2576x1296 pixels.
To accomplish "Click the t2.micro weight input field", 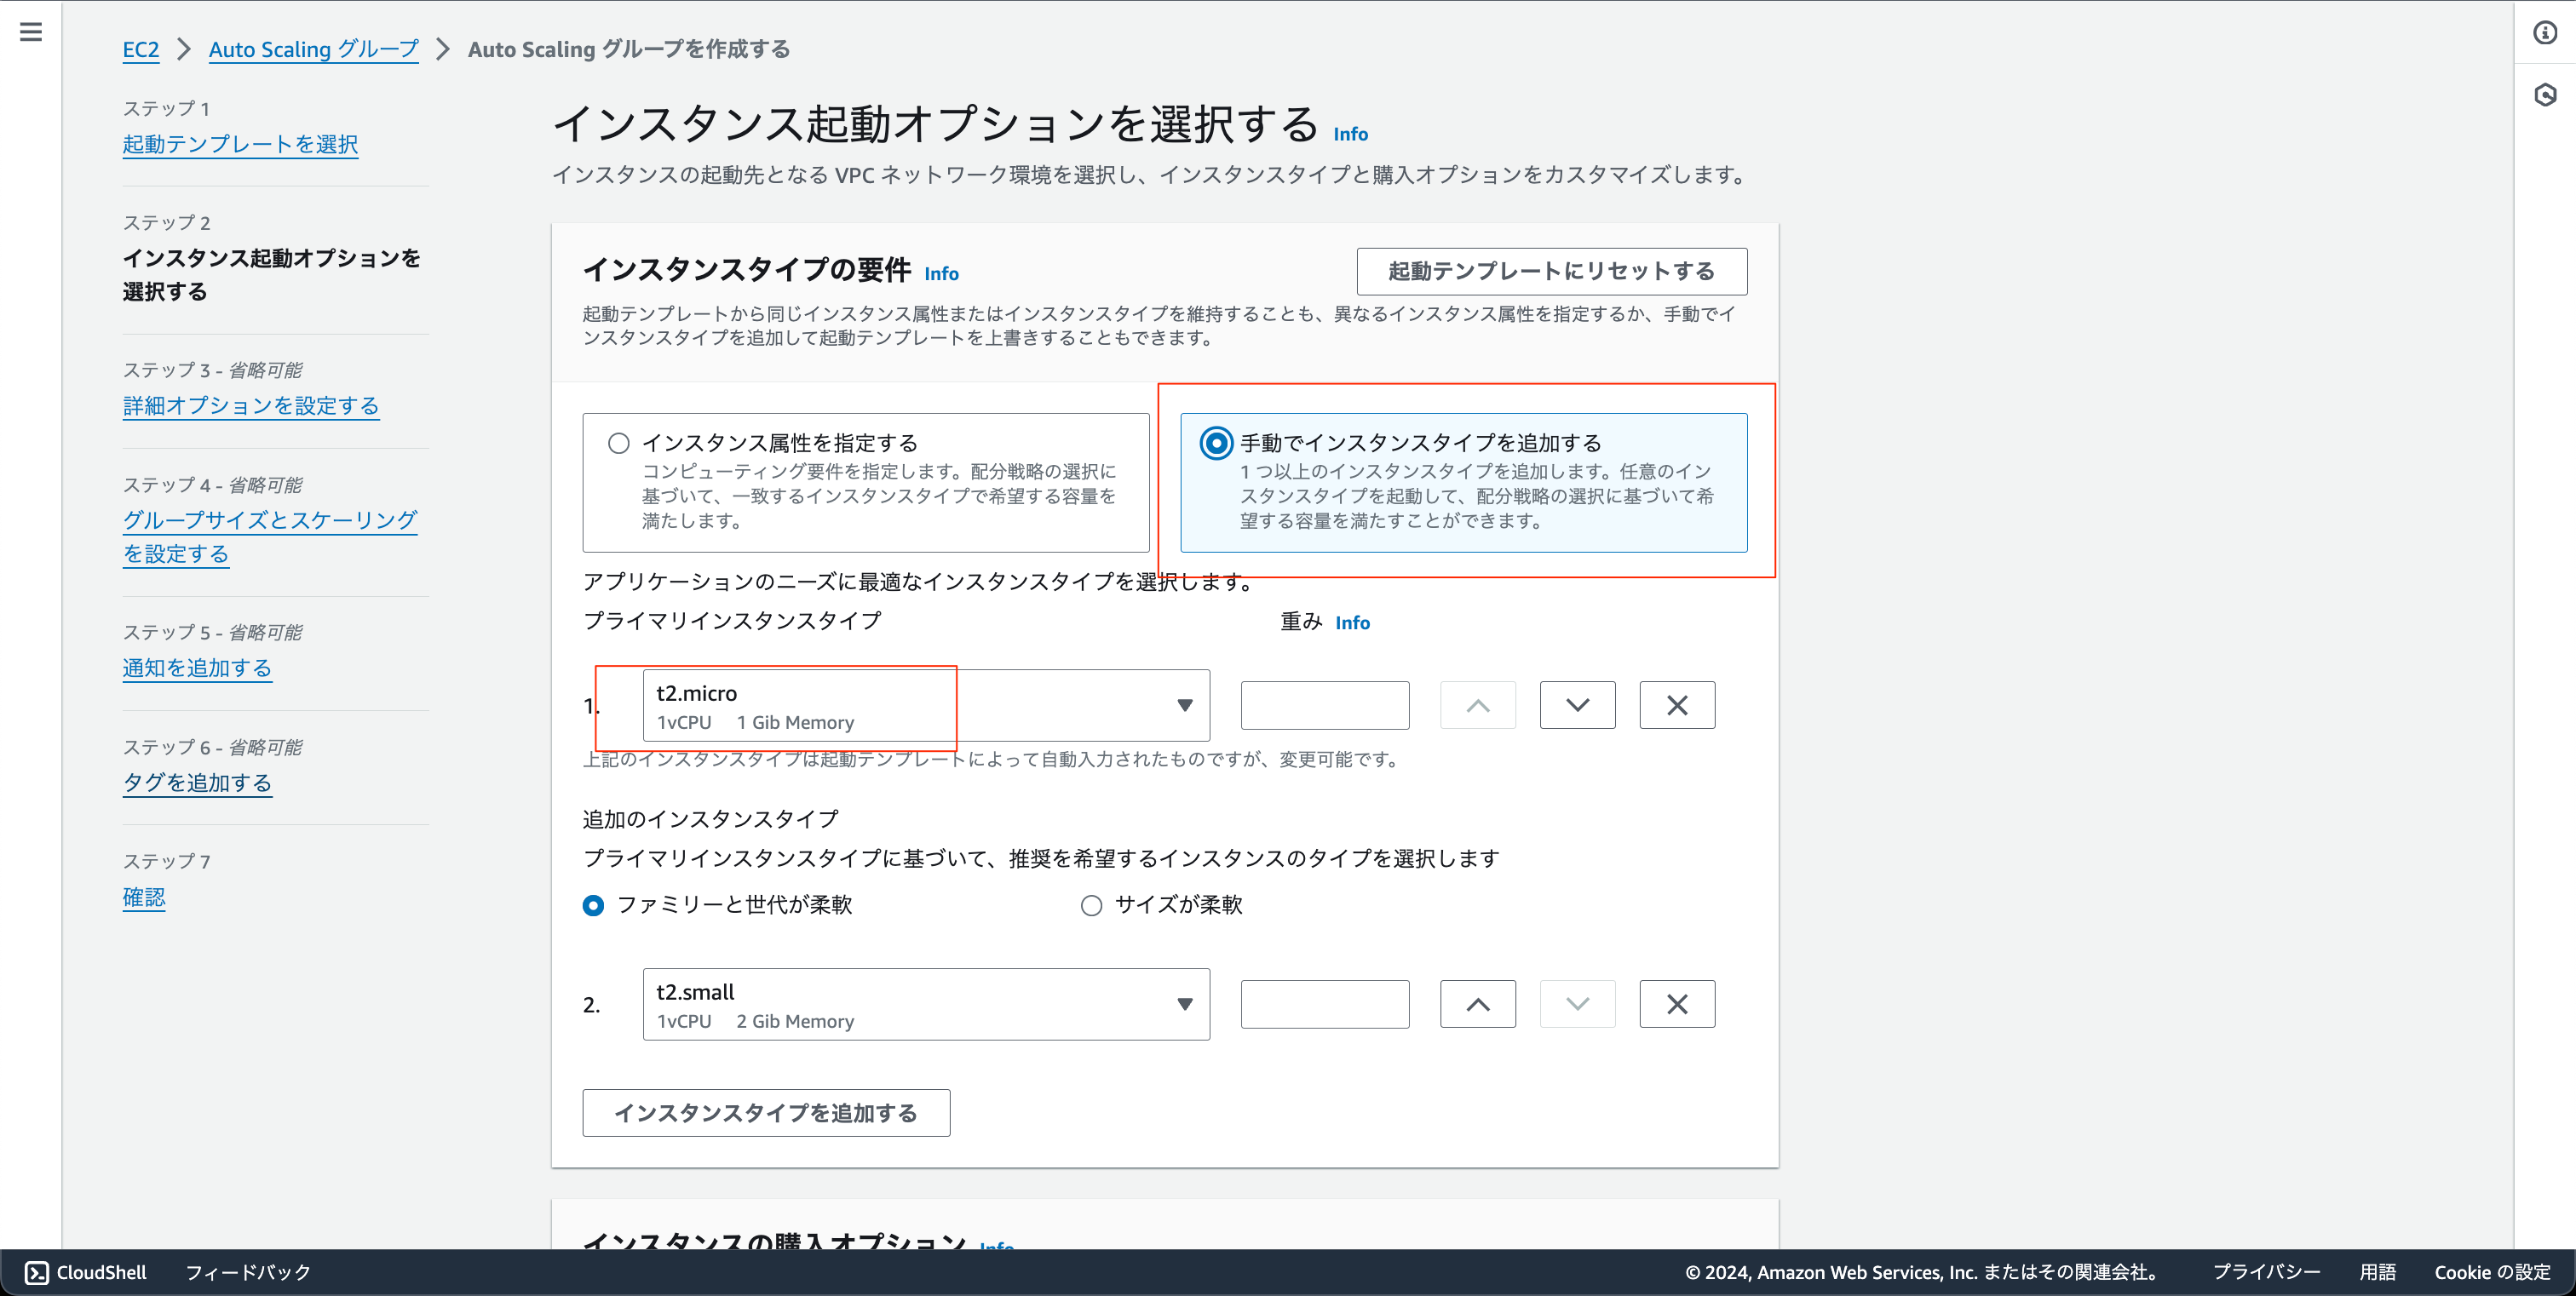I will click(1324, 704).
